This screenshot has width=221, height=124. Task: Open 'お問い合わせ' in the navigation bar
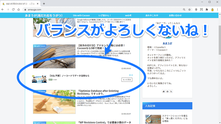(x=175, y=15)
